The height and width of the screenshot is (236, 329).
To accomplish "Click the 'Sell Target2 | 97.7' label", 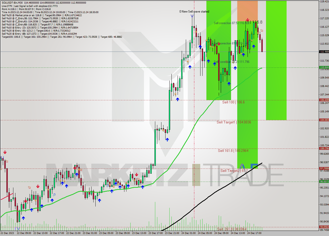I will click(x=234, y=171).
